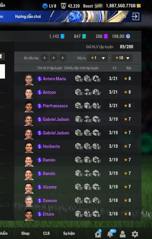The image size is (152, 239).
Task: Open the CLB tab in the bottom bar
Action: pyautogui.click(x=46, y=233)
